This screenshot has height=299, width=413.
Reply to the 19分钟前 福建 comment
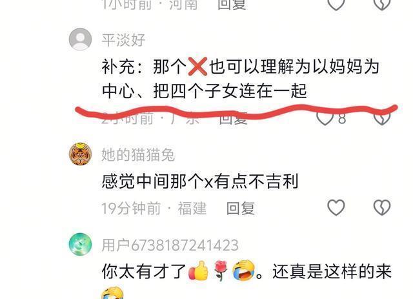pos(241,209)
